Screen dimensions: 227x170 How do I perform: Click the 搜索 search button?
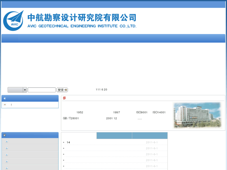(62, 90)
